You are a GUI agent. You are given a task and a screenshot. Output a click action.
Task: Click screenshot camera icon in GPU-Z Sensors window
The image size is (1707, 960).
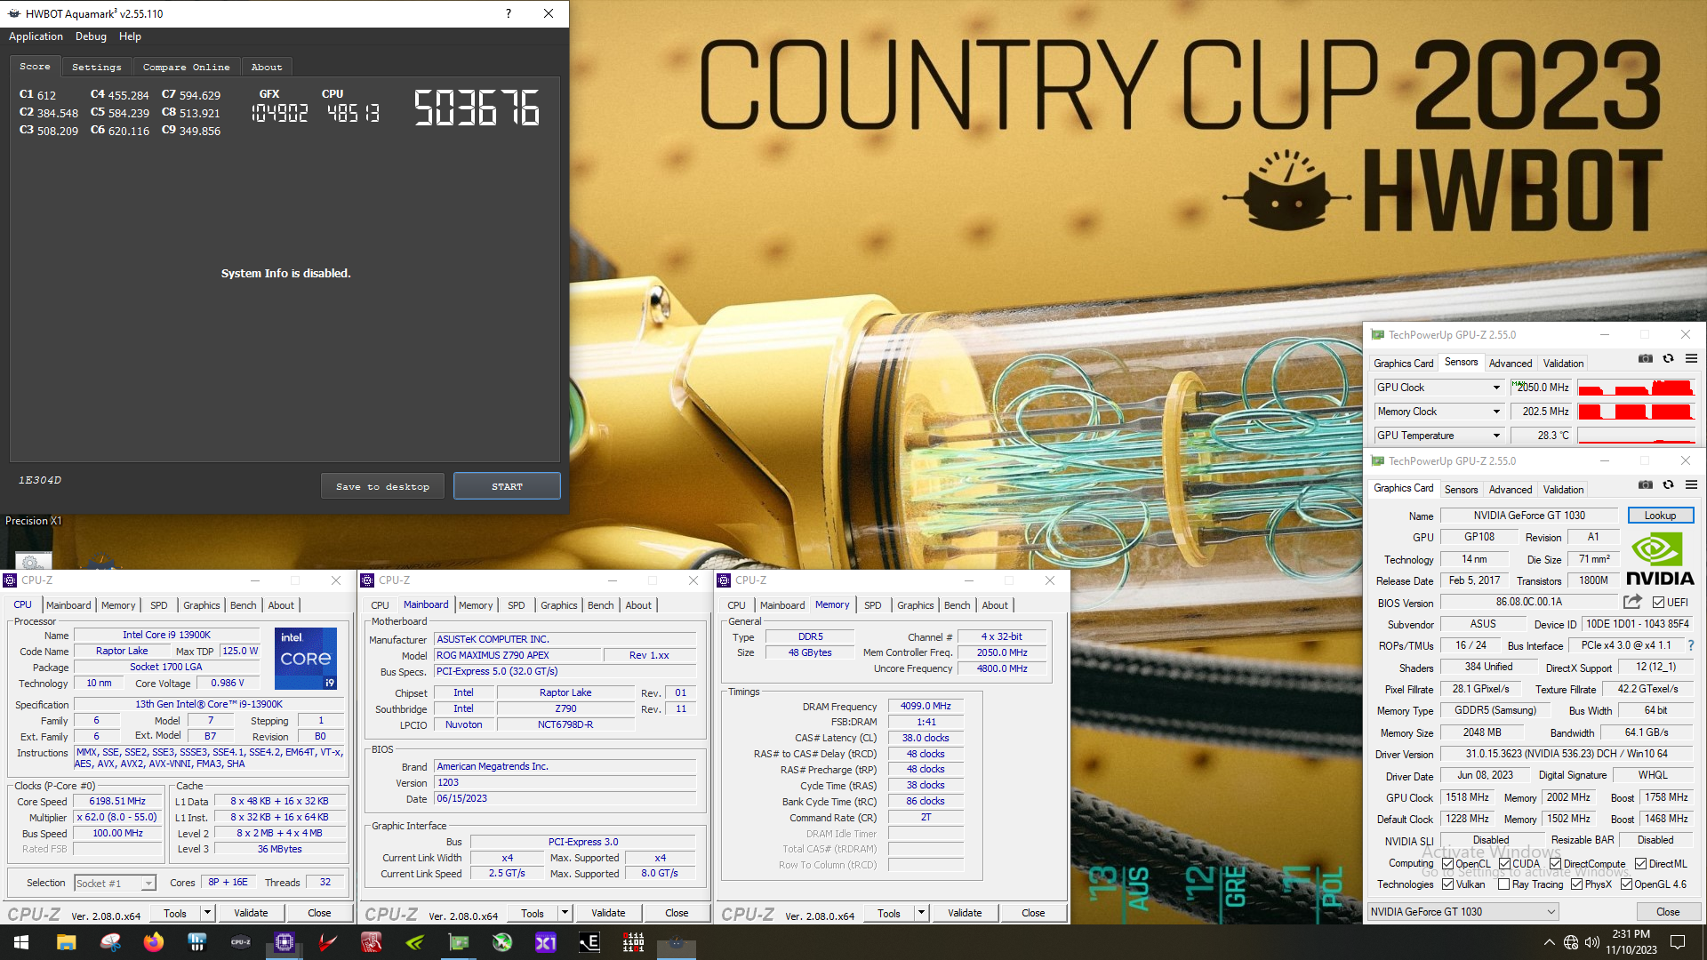pyautogui.click(x=1646, y=359)
